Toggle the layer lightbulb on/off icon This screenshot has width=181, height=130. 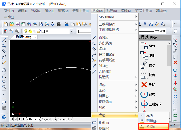26,31
